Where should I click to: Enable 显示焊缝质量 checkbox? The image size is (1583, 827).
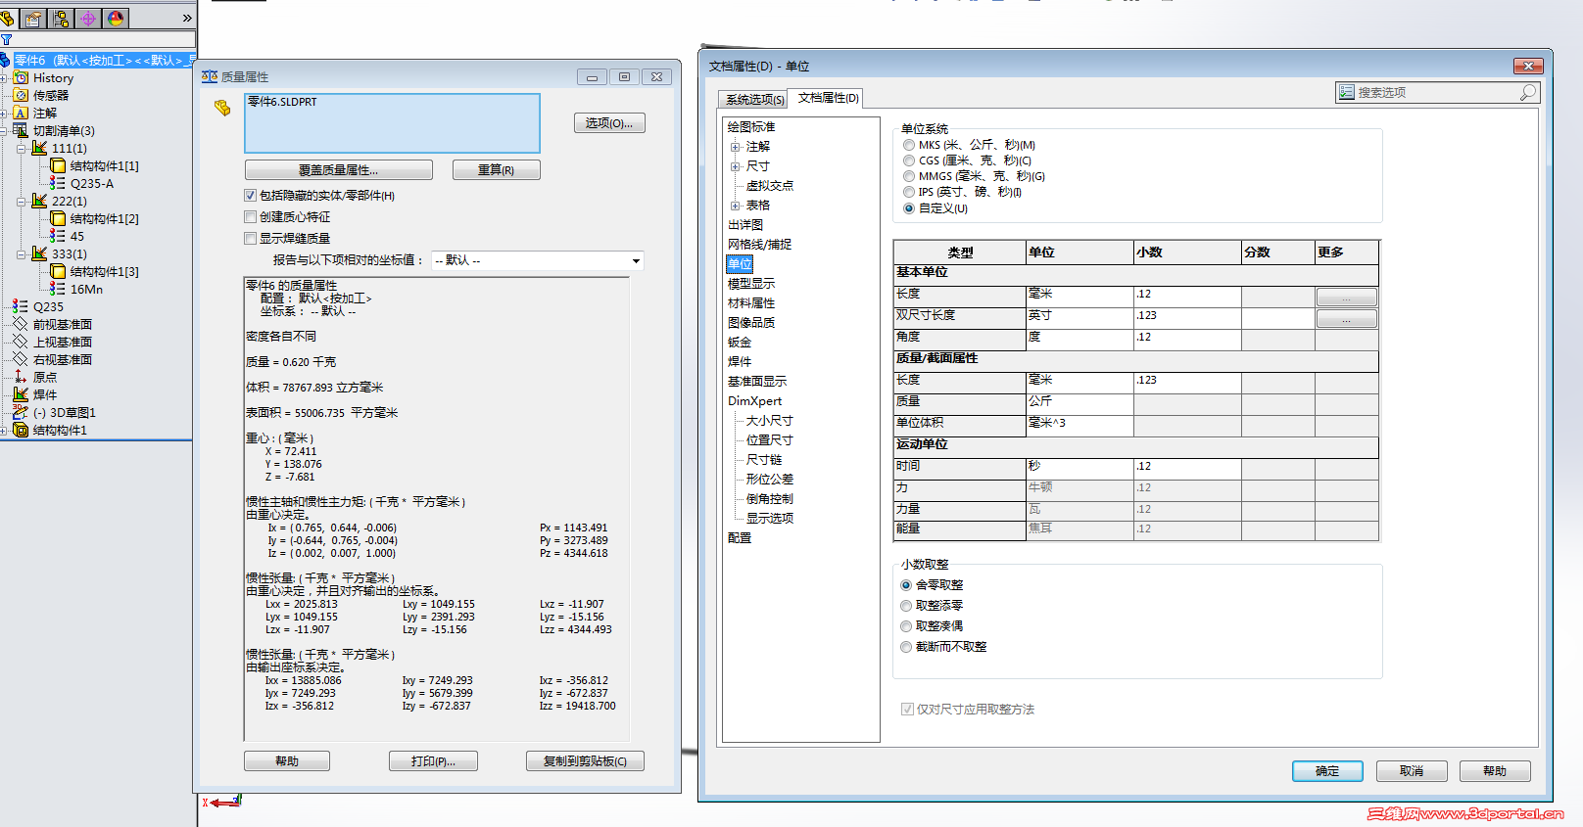click(250, 239)
